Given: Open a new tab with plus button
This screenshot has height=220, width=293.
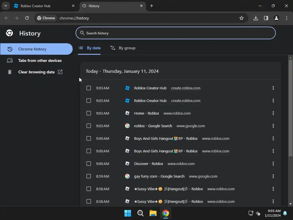Looking at the screenshot, I should point(152,6).
